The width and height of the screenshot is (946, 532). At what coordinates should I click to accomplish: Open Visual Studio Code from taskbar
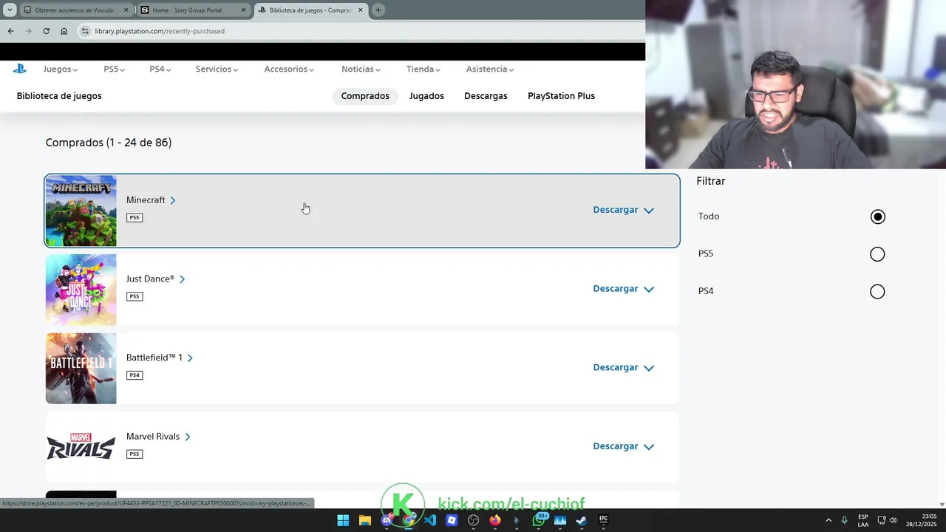pos(430,520)
